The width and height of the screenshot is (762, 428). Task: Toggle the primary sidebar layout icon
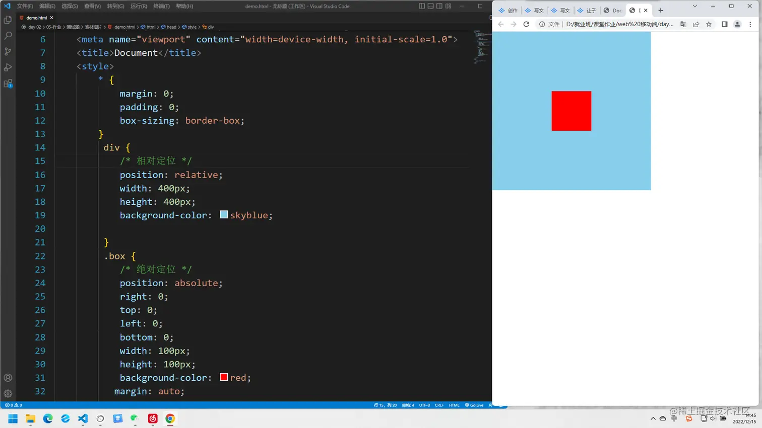click(422, 6)
